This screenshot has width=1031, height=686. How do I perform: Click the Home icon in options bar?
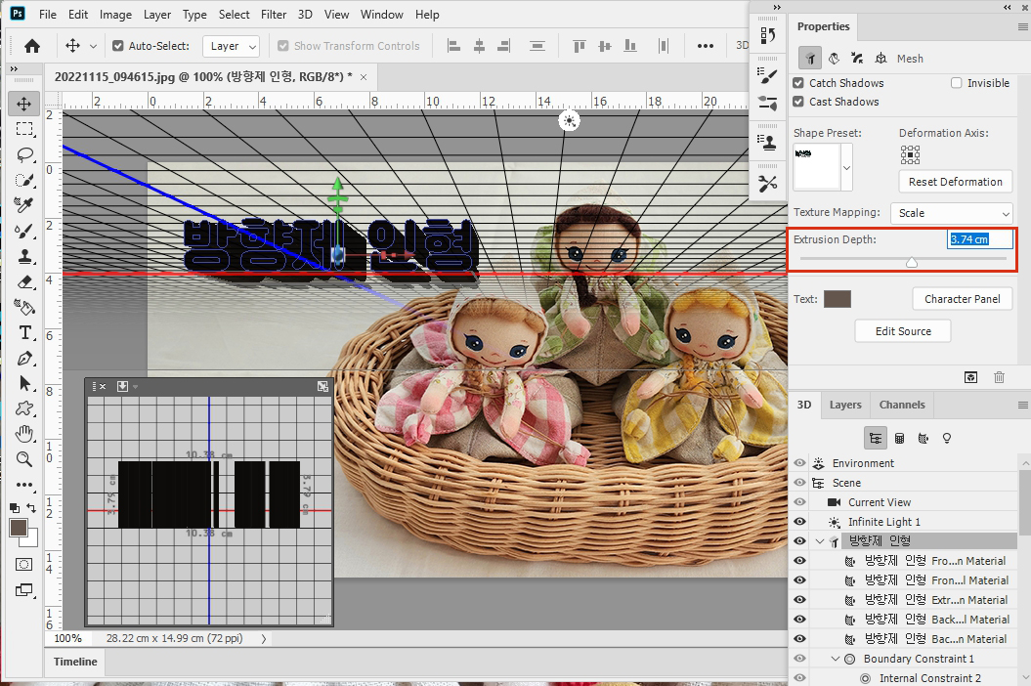31,46
